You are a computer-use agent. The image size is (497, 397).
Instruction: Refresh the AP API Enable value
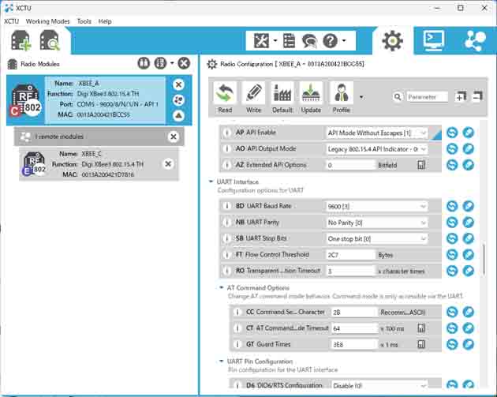pyautogui.click(x=452, y=133)
